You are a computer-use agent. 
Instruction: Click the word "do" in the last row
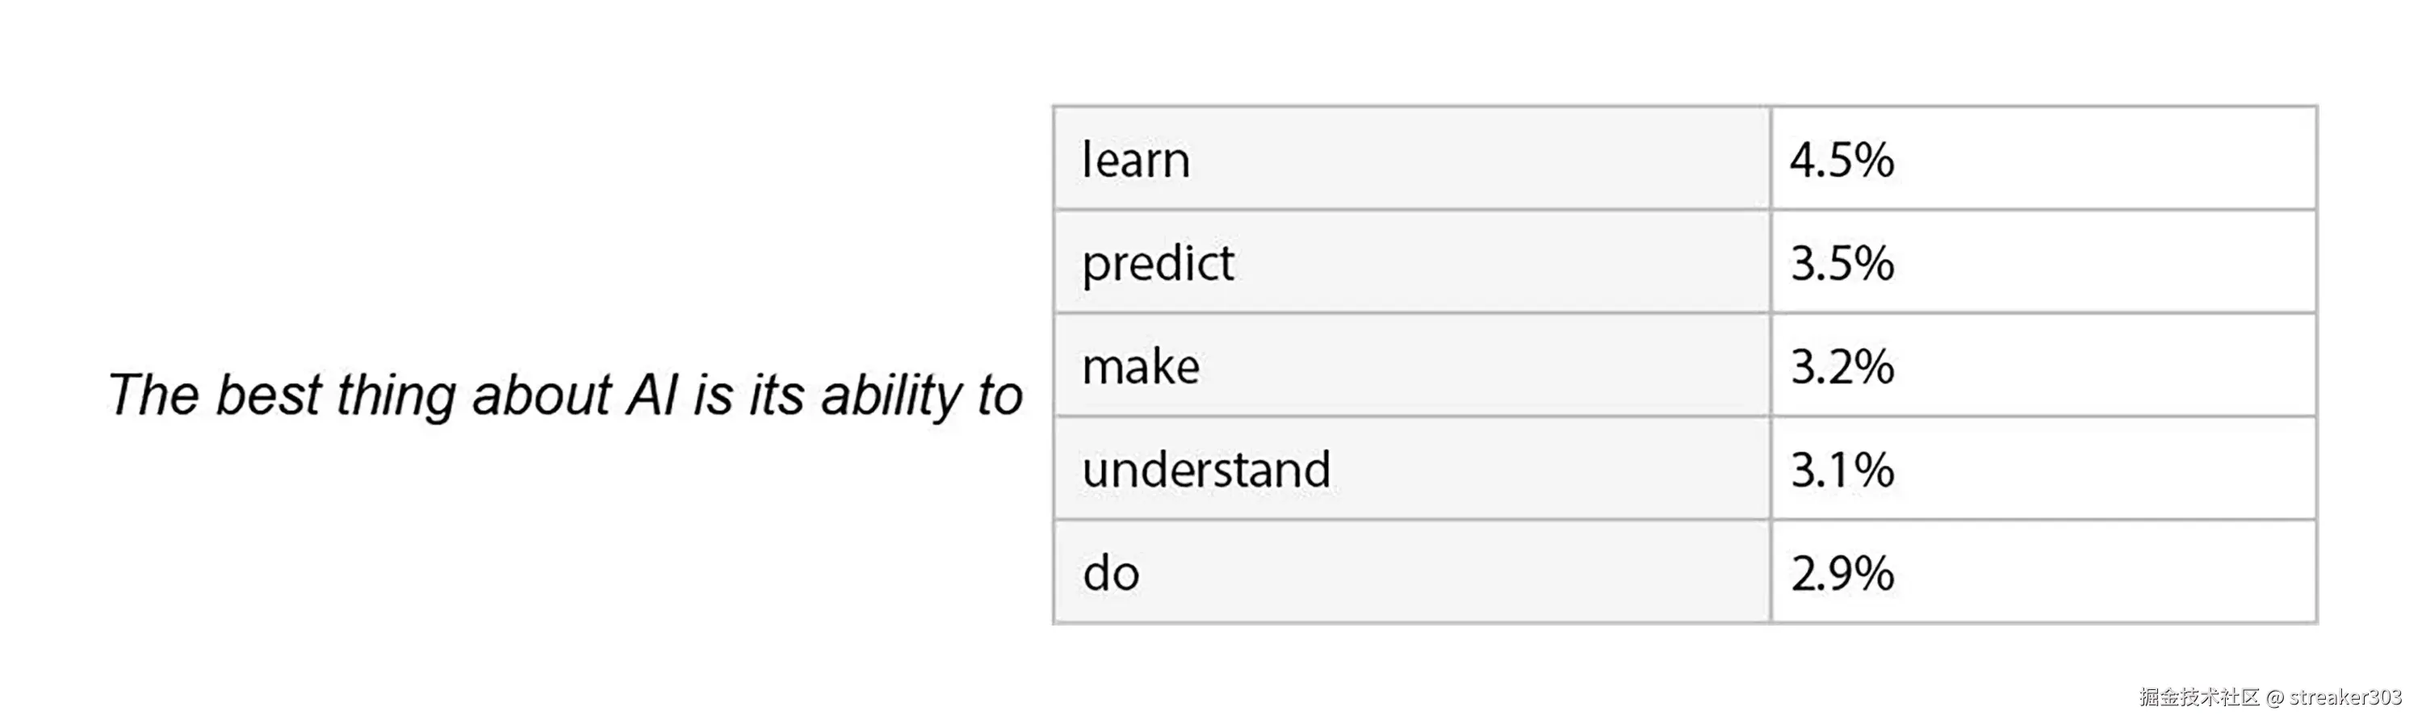coord(1110,573)
